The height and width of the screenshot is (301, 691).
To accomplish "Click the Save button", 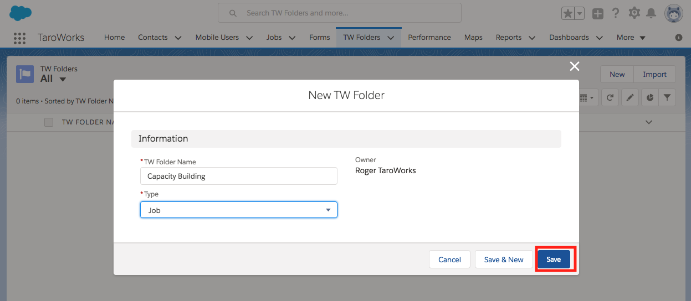I will 554,260.
